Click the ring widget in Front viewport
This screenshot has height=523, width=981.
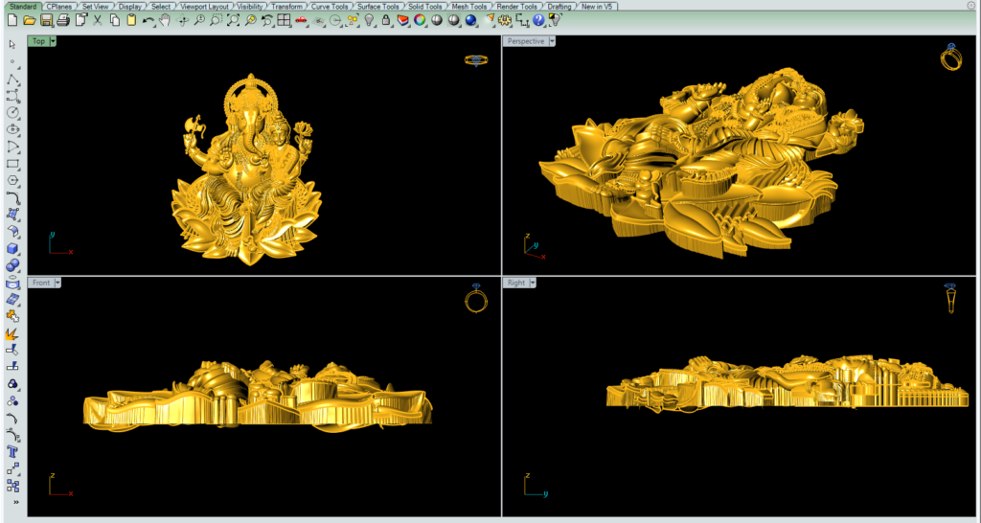(476, 298)
